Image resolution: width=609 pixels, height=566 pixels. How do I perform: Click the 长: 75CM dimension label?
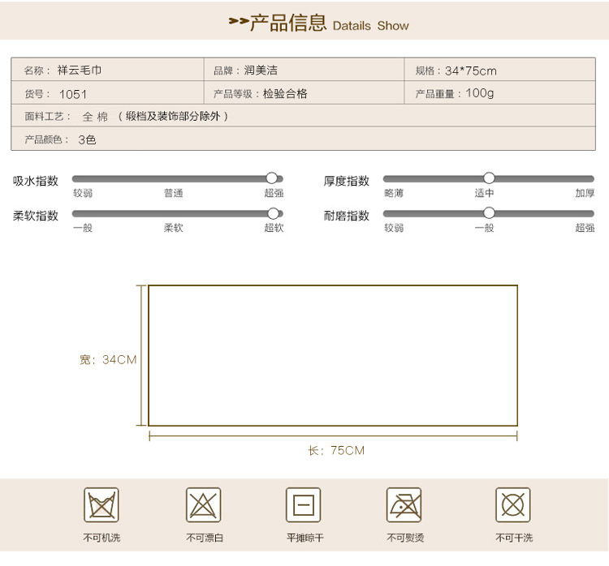pyautogui.click(x=336, y=450)
